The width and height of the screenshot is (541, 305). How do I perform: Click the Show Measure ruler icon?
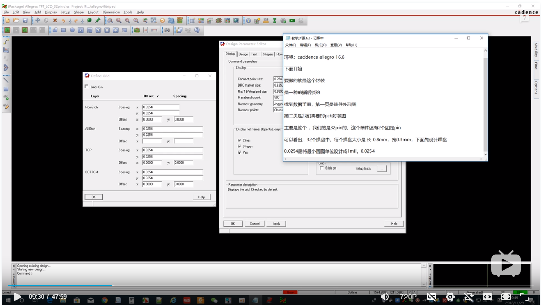pyautogui.click(x=266, y=21)
